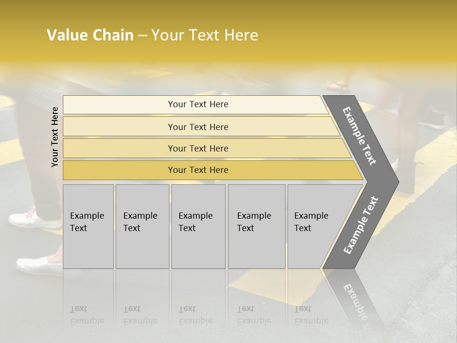Click the mirrored text reflection under the fifth box
Screen dimensions: 457x343
click(x=311, y=315)
